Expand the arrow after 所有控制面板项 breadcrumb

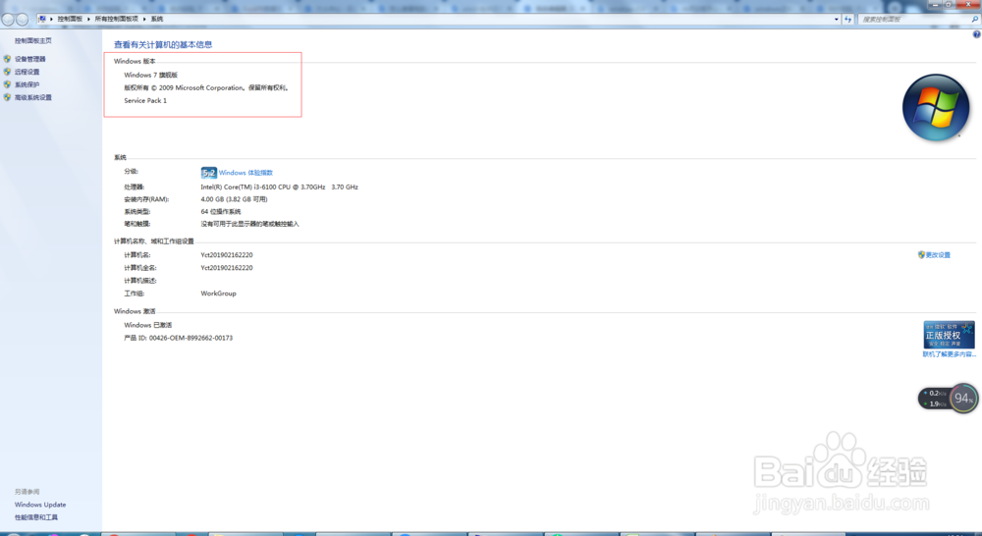tap(144, 19)
